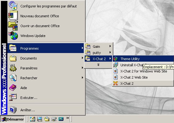This screenshot has width=174, height=123.
Task: Click the computer monitor quick launch icon
Action: pyautogui.click(x=40, y=119)
